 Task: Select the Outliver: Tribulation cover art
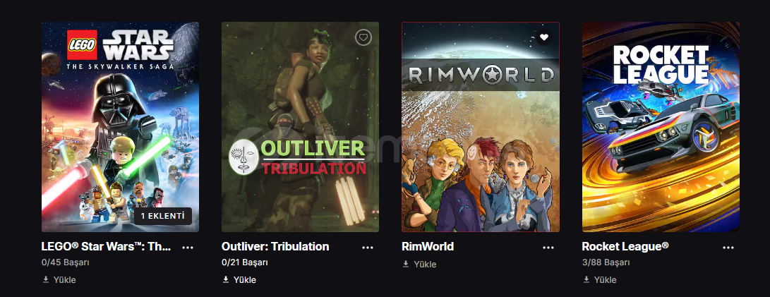click(x=300, y=127)
